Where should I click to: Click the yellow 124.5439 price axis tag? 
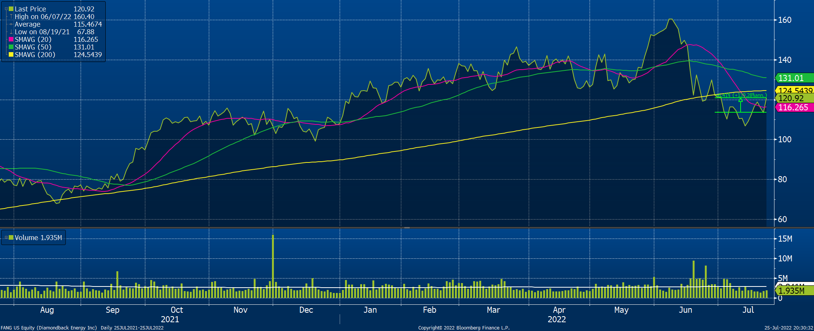pos(794,90)
